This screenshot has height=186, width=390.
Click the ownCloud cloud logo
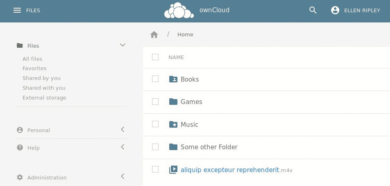pos(179,11)
